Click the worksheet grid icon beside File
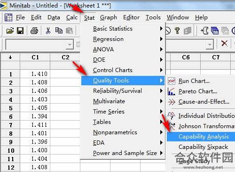 point(8,17)
